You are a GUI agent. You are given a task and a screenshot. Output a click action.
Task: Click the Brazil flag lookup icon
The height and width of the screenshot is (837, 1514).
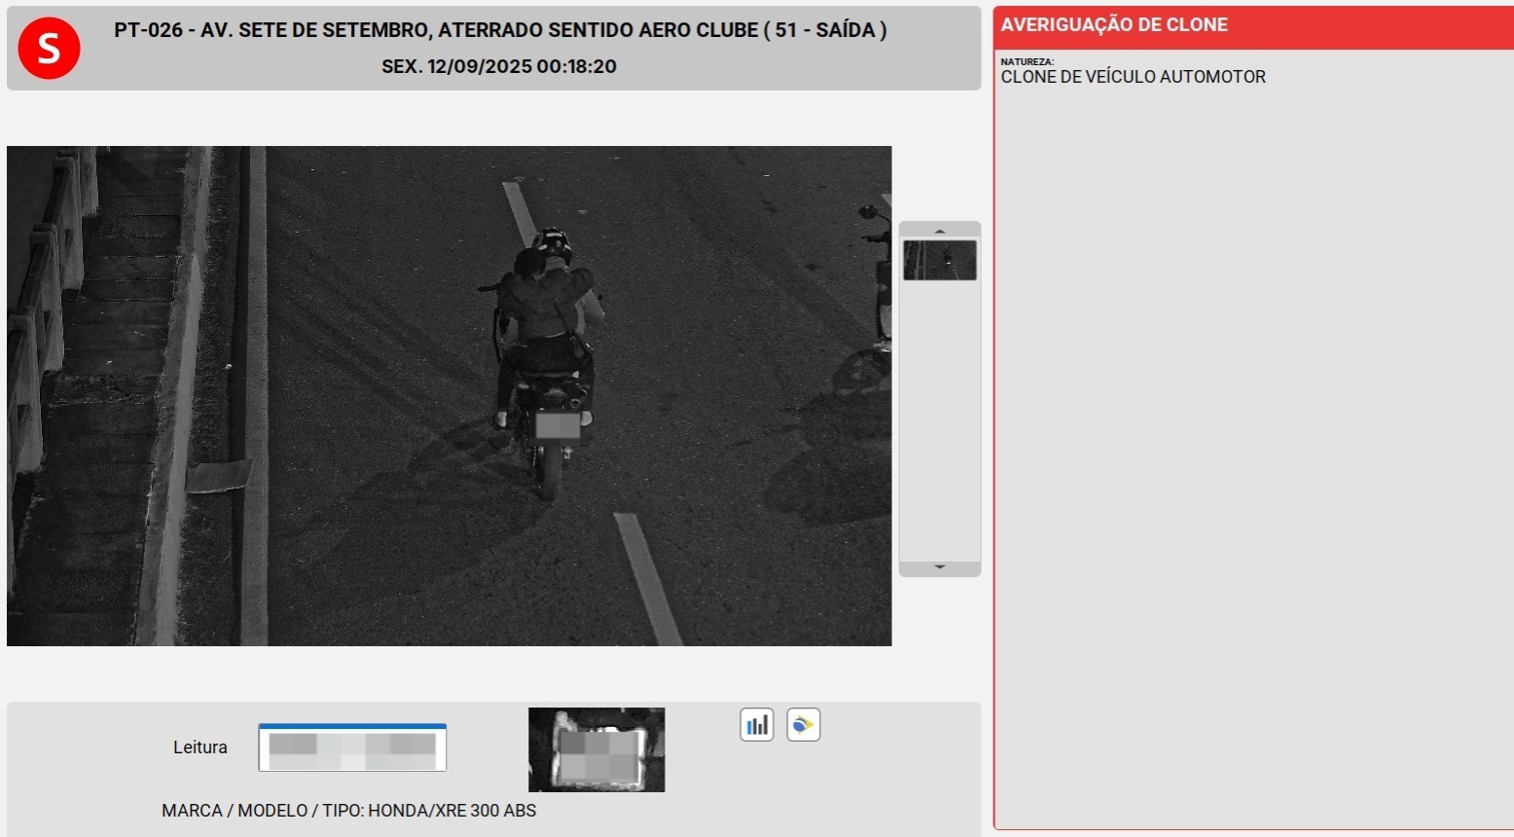803,725
